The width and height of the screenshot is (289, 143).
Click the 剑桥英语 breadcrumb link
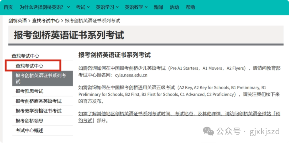pos(17,21)
